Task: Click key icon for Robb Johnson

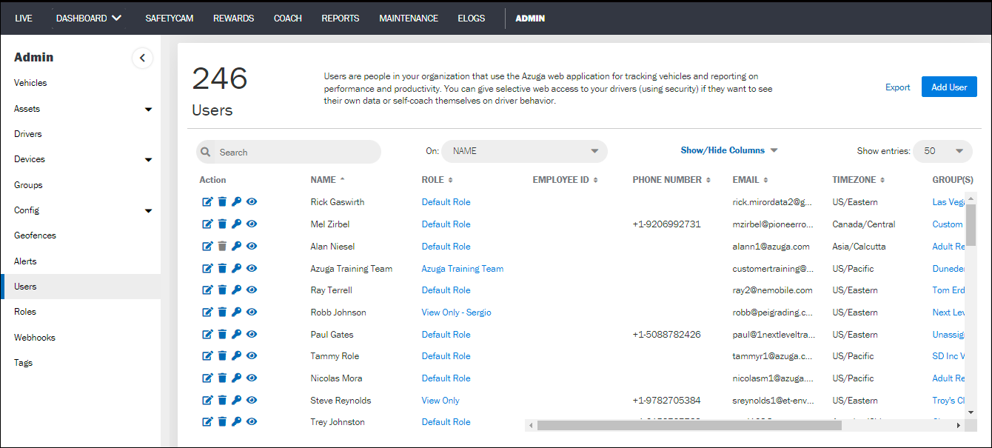Action: click(237, 312)
